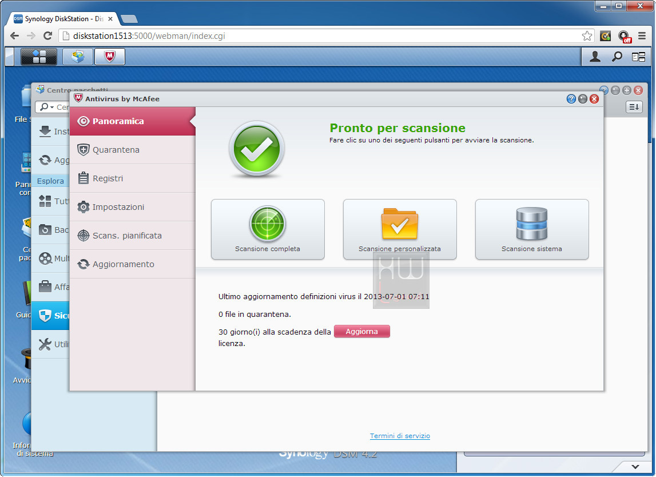
Task: Minimize the Antivirus by McAfee window
Action: [x=583, y=99]
